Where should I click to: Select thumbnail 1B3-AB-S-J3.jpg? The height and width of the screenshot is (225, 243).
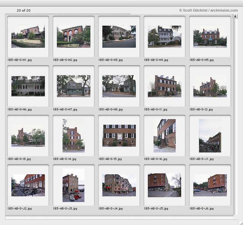[x=73, y=185]
